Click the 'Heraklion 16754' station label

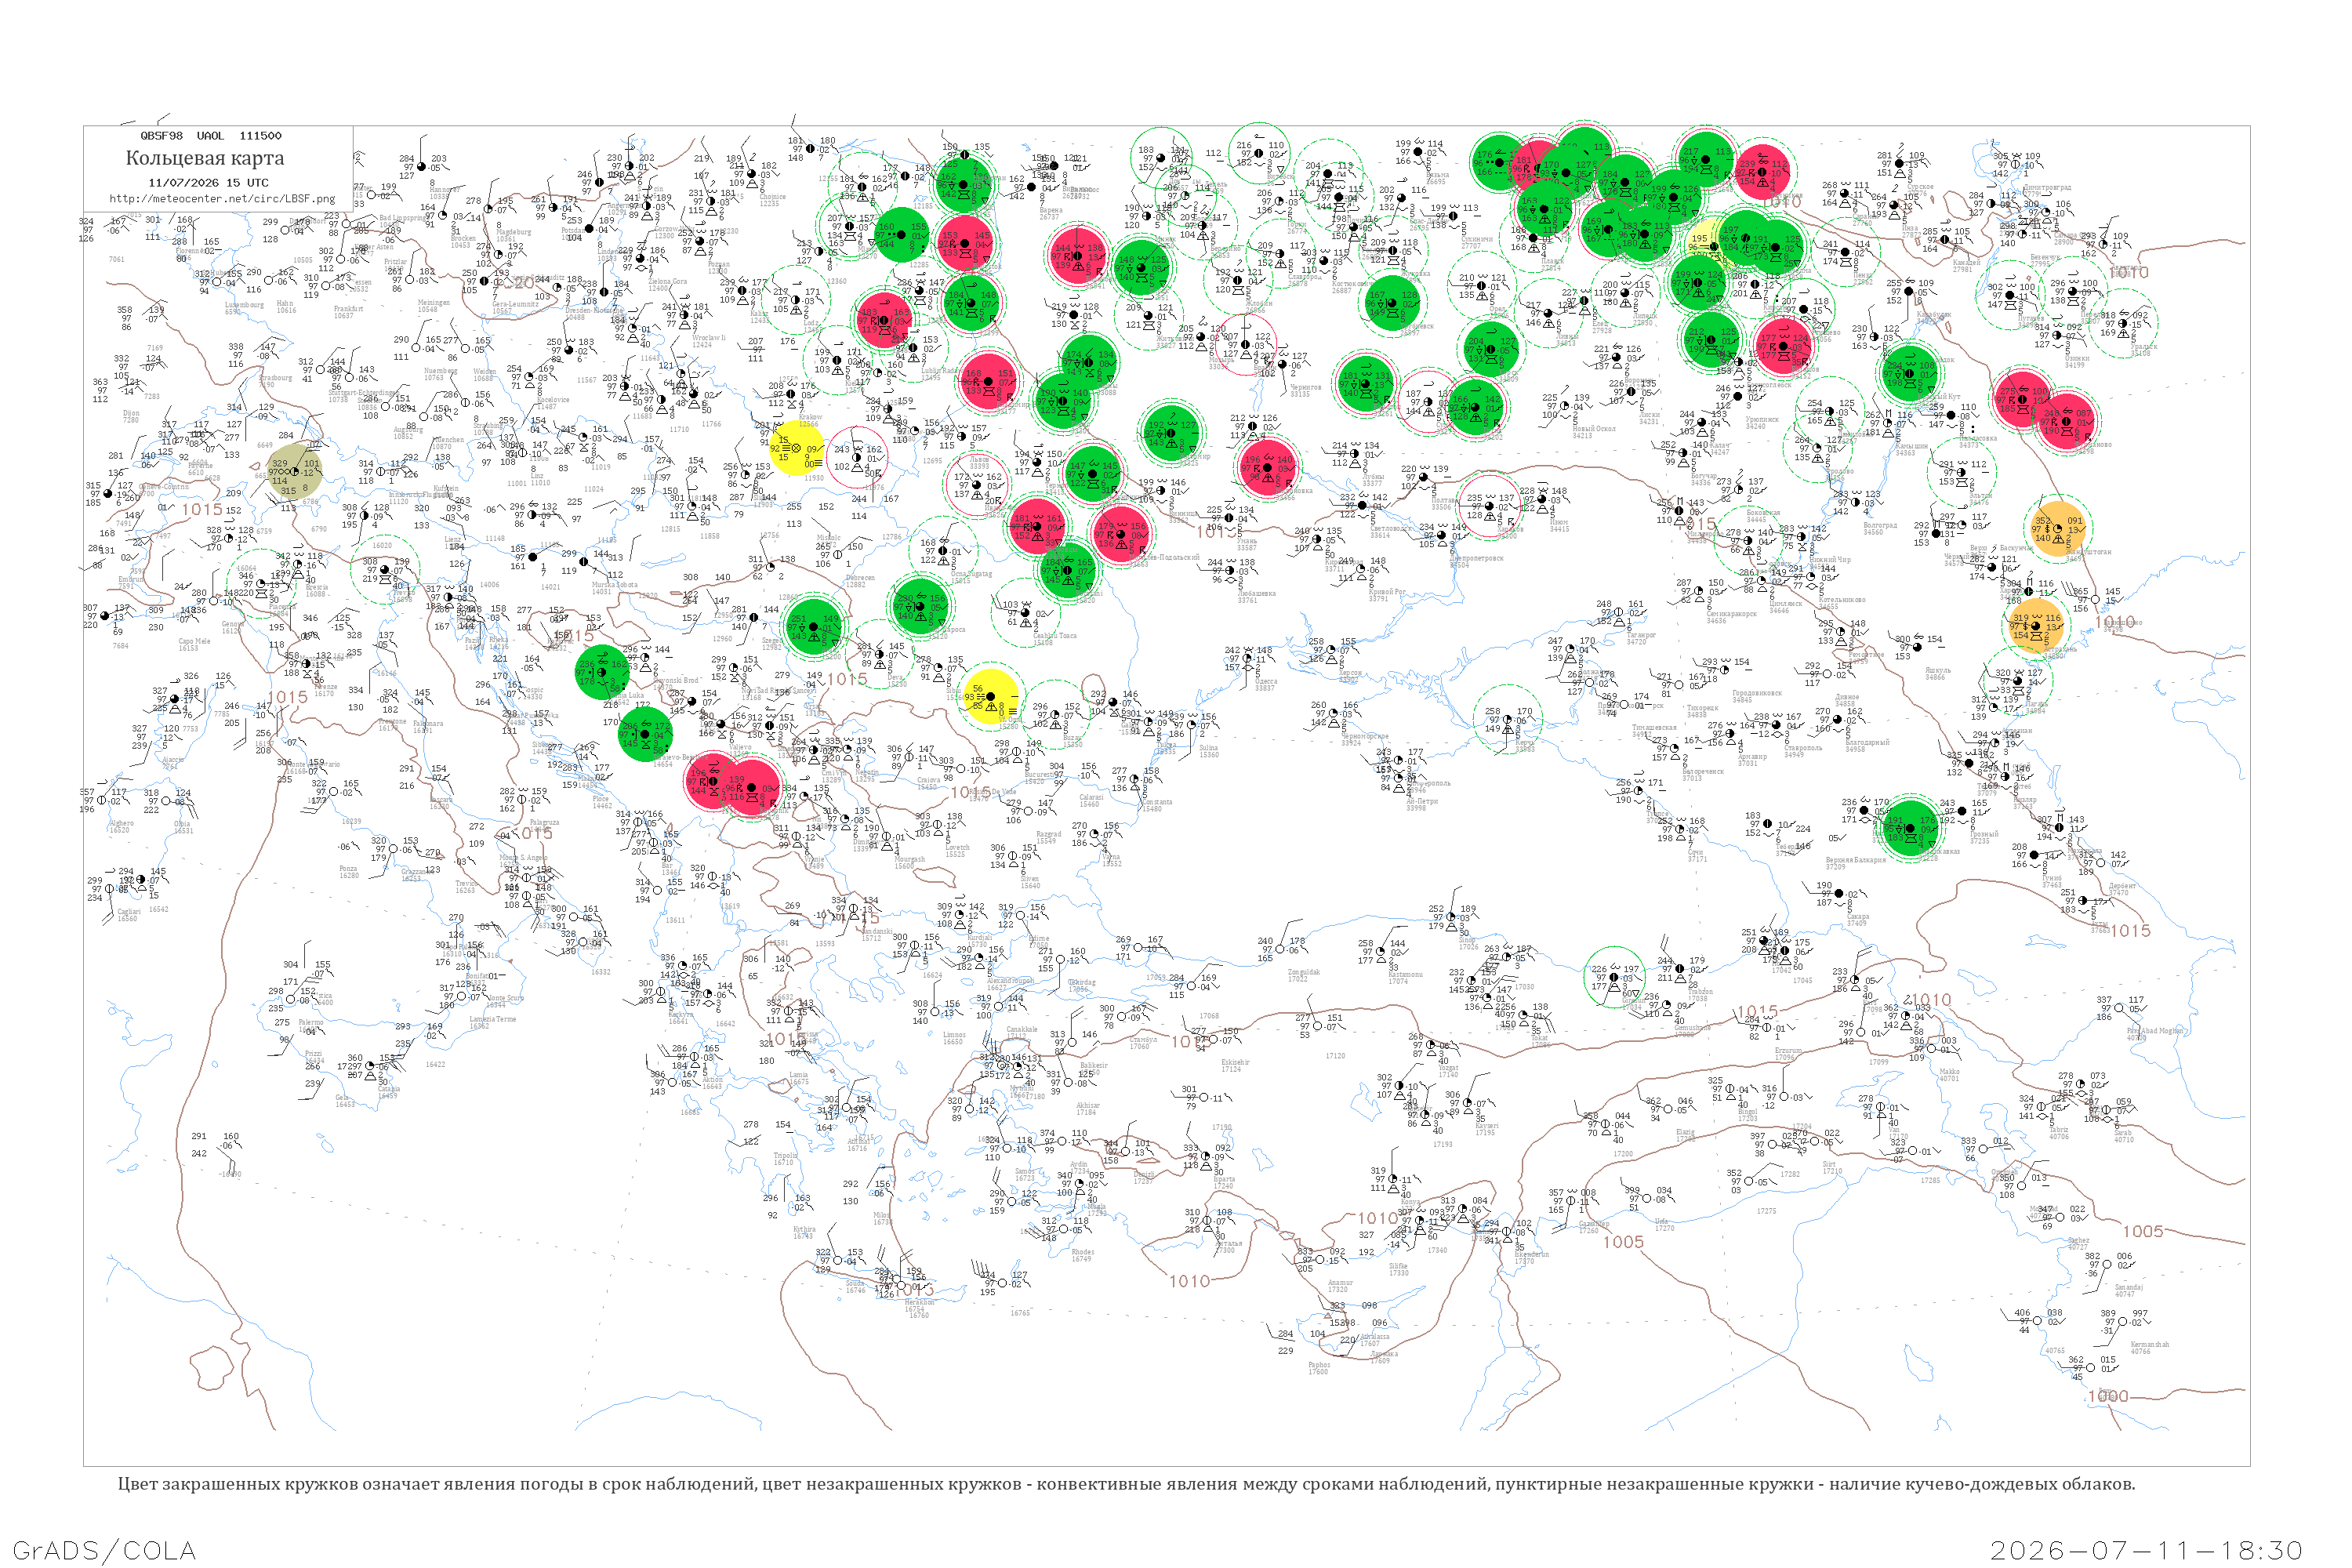[x=918, y=1305]
